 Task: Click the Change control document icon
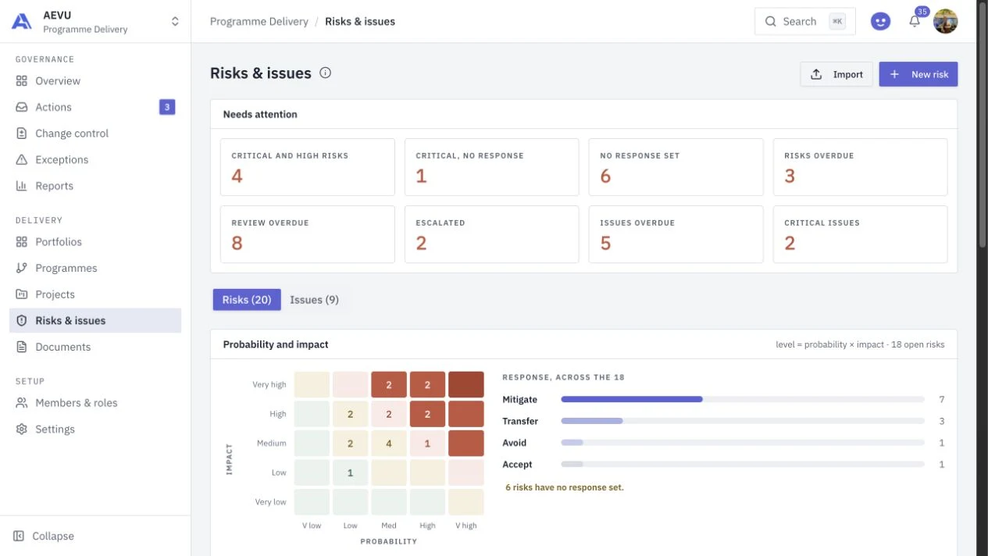pos(22,134)
